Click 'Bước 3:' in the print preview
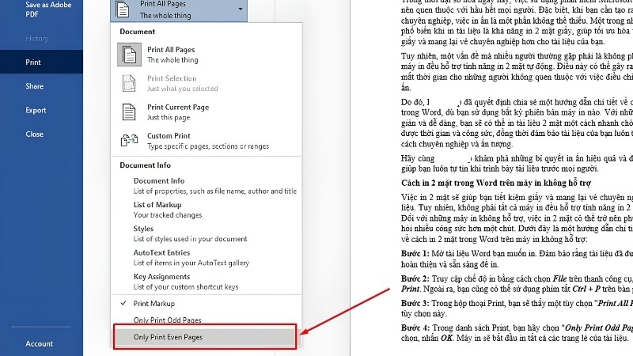Viewport: 633px width, 356px height. pos(415,303)
